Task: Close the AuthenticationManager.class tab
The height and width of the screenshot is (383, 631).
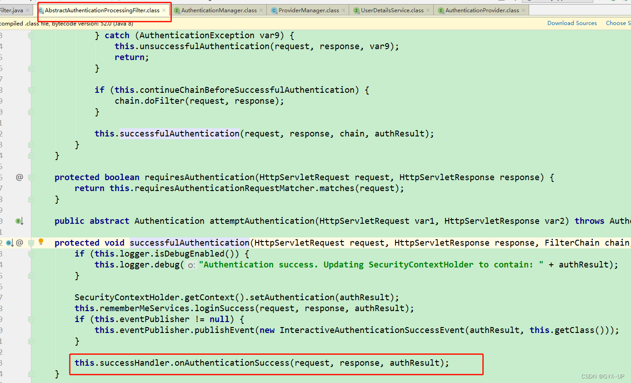Action: coord(261,10)
